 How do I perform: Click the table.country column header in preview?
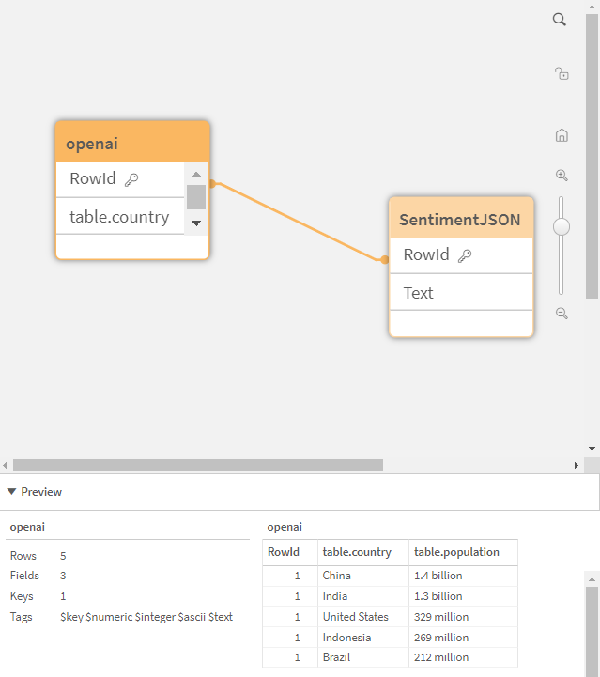coord(357,552)
